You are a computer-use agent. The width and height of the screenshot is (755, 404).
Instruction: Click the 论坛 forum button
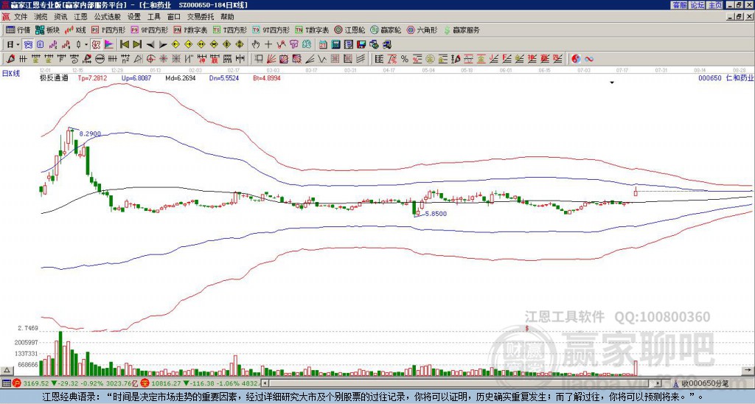(697, 5)
